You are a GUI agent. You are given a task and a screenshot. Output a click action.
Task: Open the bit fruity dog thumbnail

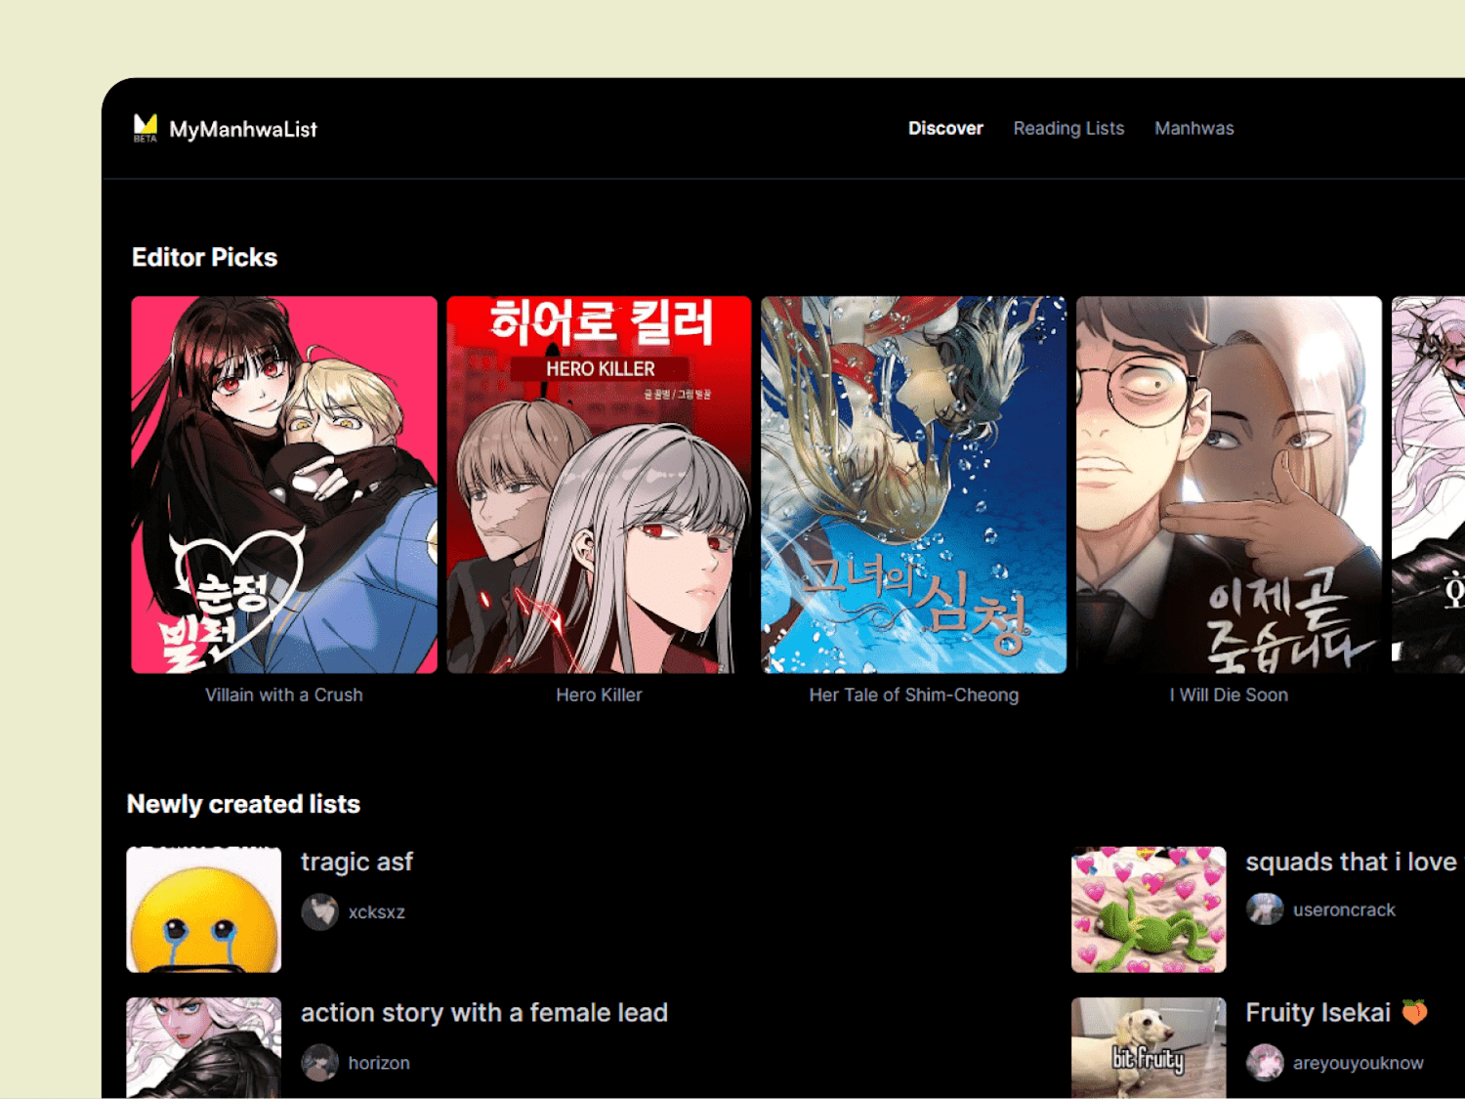coord(1149,1048)
